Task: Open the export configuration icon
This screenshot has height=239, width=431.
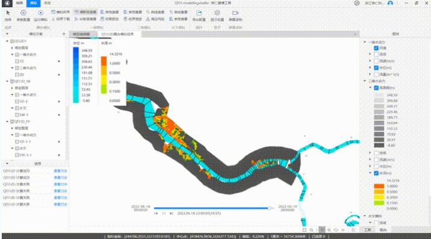Action: tap(199, 13)
